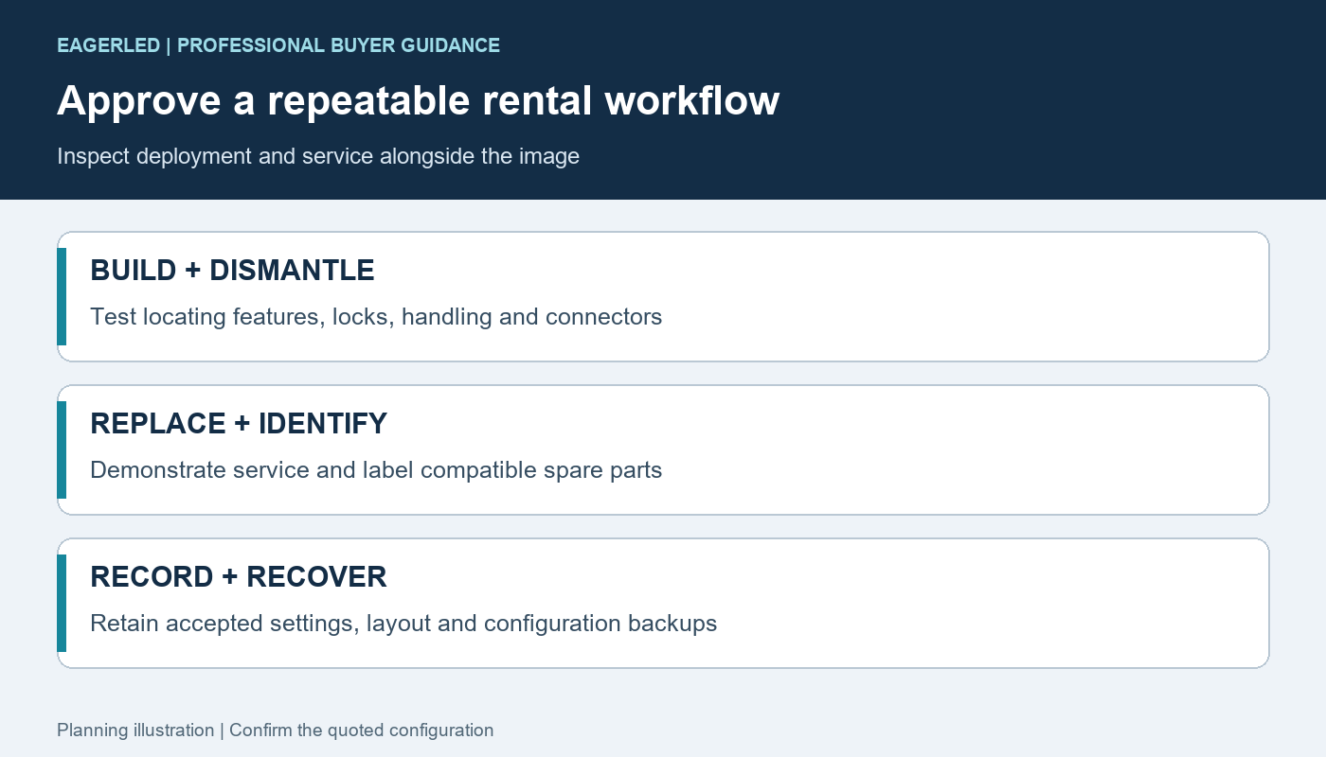Select the RECORD + RECOVER card title
The image size is (1326, 757).
(239, 577)
